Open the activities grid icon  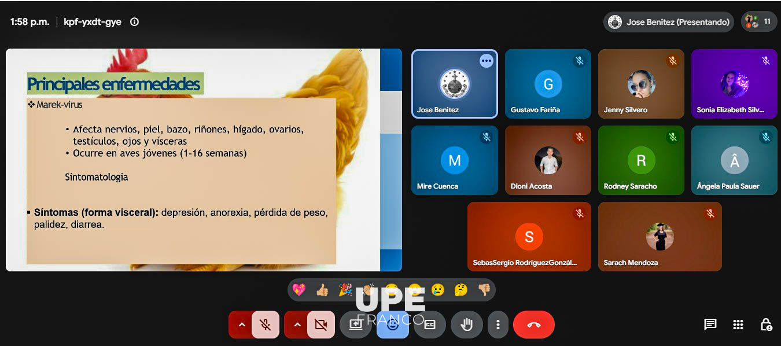pyautogui.click(x=738, y=325)
